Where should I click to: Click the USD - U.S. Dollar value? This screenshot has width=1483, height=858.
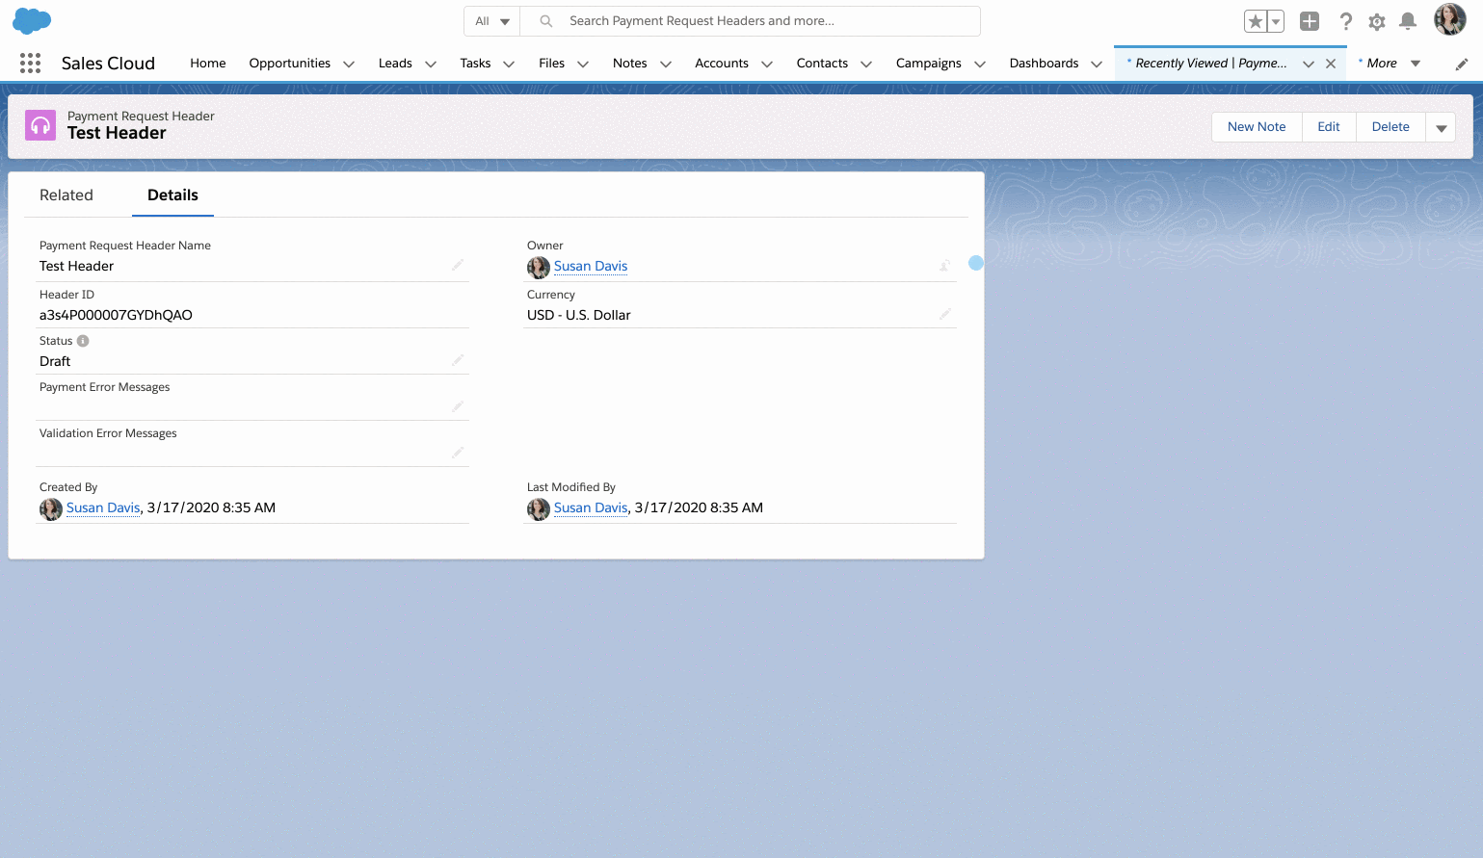point(578,316)
